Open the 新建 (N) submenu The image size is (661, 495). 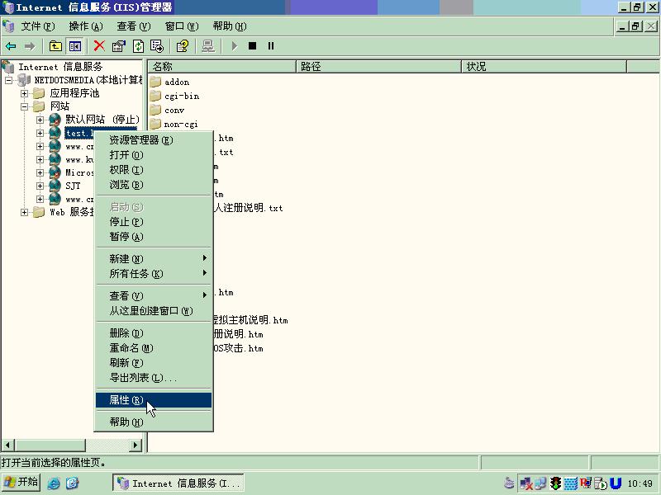coord(126,259)
